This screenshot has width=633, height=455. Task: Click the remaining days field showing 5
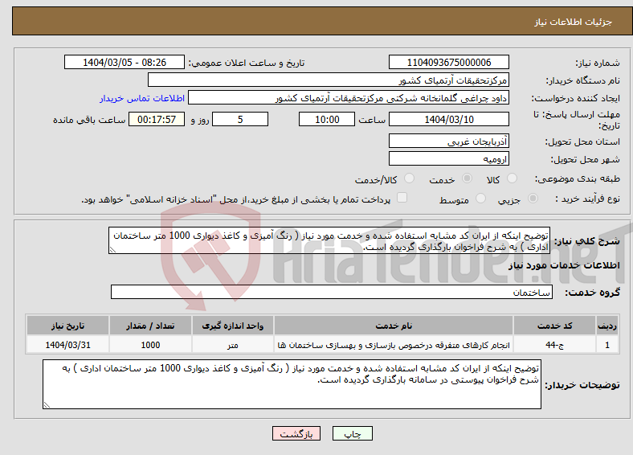pyautogui.click(x=240, y=119)
